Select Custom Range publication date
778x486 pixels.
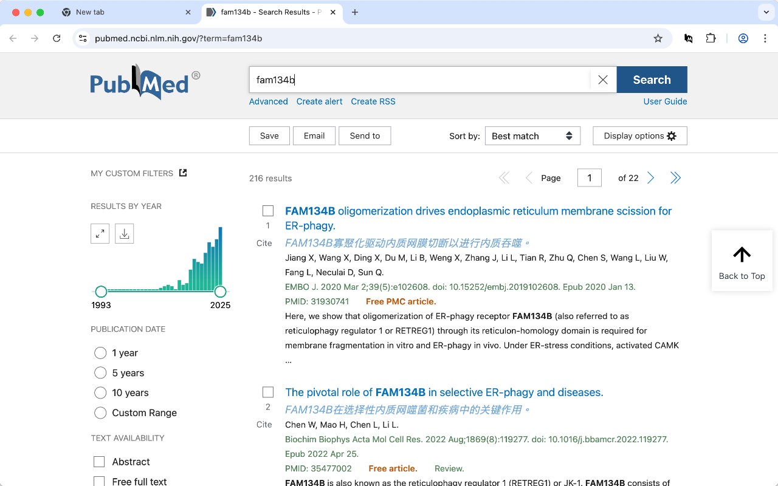click(x=100, y=413)
